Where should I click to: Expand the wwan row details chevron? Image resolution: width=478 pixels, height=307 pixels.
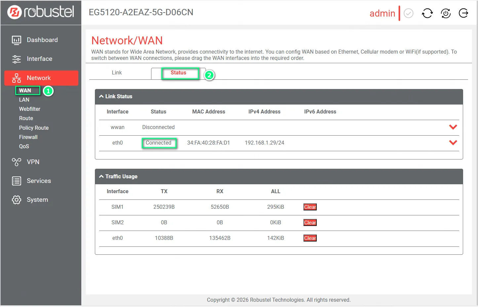point(453,127)
